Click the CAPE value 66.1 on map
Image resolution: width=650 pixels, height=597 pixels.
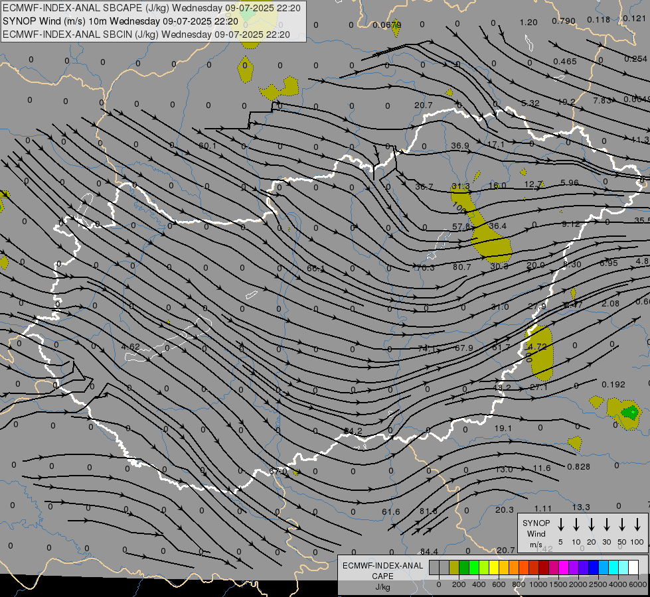pos(315,269)
